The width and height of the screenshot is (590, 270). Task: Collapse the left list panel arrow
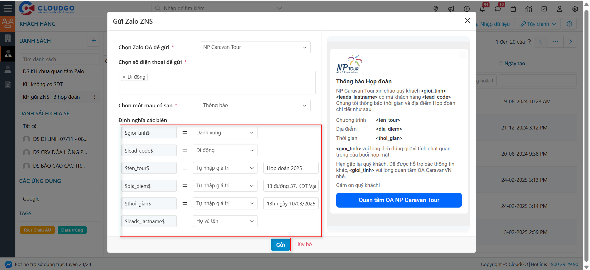(x=106, y=61)
